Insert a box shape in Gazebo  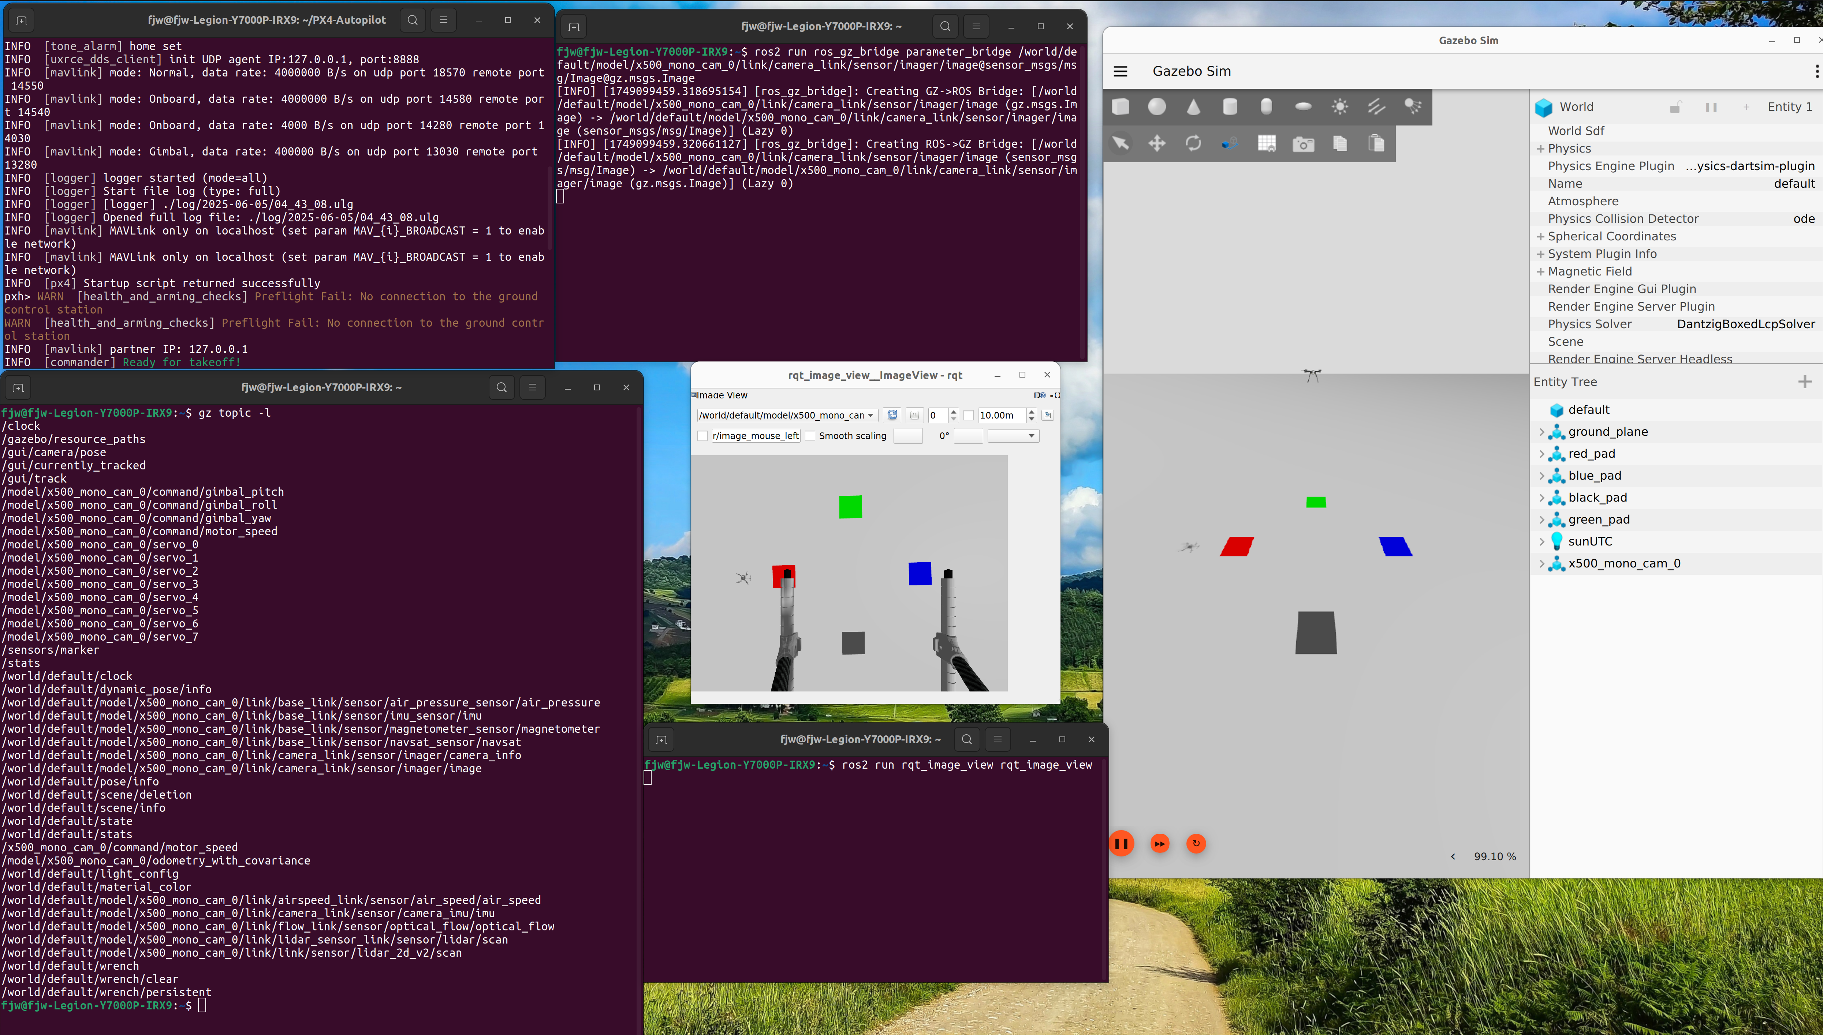[1121, 106]
